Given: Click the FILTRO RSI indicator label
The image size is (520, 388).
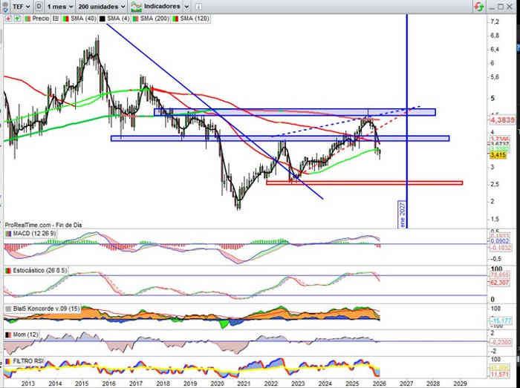Looking at the screenshot, I should coord(30,361).
